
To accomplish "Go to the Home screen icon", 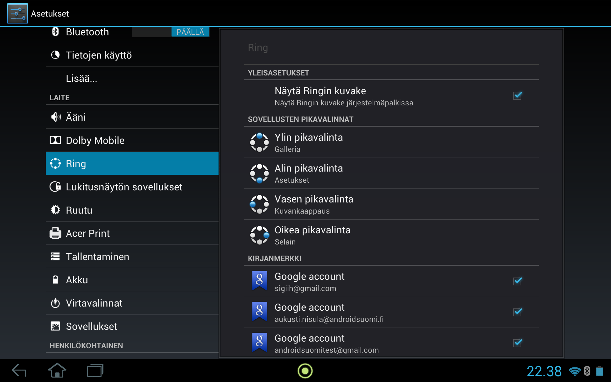I will [x=57, y=371].
